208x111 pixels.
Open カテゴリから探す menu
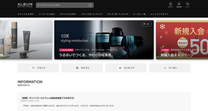(68, 14)
